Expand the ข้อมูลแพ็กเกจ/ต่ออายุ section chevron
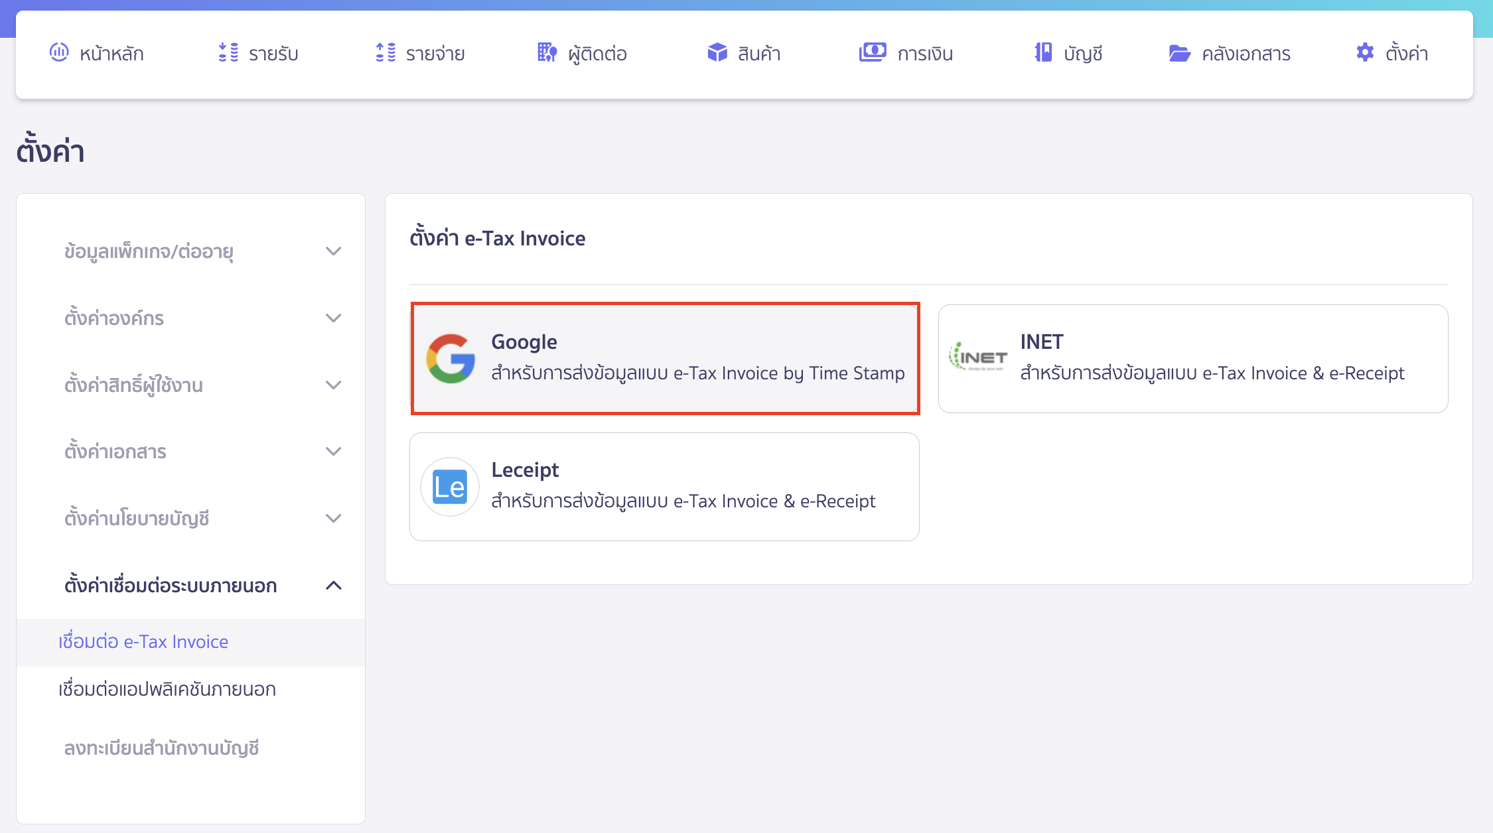Image resolution: width=1493 pixels, height=833 pixels. pyautogui.click(x=334, y=251)
